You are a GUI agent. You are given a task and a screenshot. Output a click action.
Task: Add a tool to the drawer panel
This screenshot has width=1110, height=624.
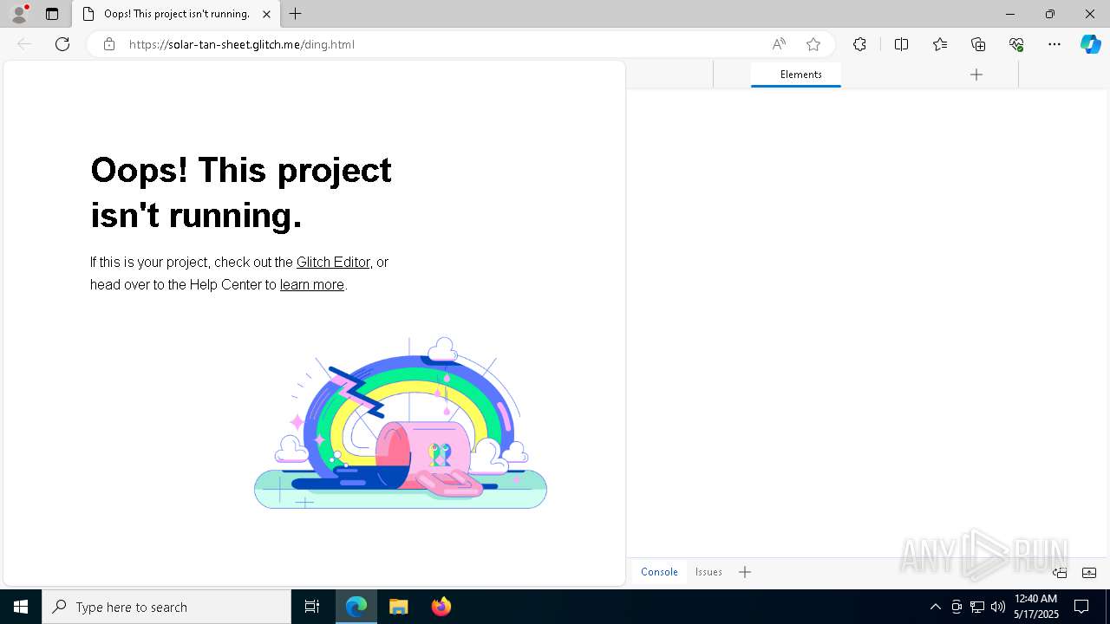pyautogui.click(x=745, y=572)
